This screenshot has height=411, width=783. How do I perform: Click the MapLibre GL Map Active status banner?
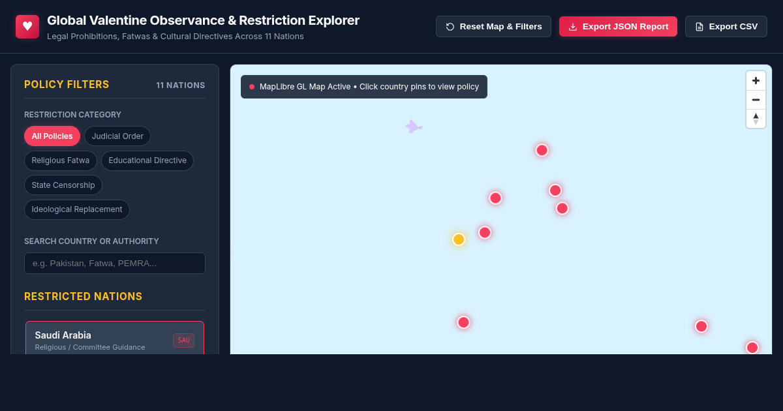(x=364, y=87)
